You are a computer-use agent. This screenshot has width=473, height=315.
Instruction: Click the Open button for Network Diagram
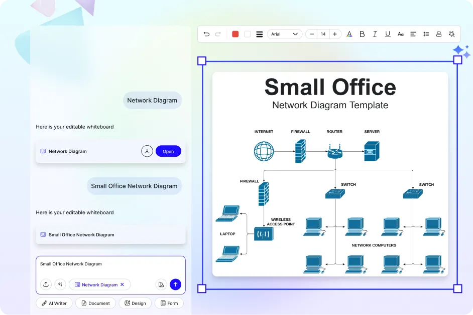click(168, 151)
